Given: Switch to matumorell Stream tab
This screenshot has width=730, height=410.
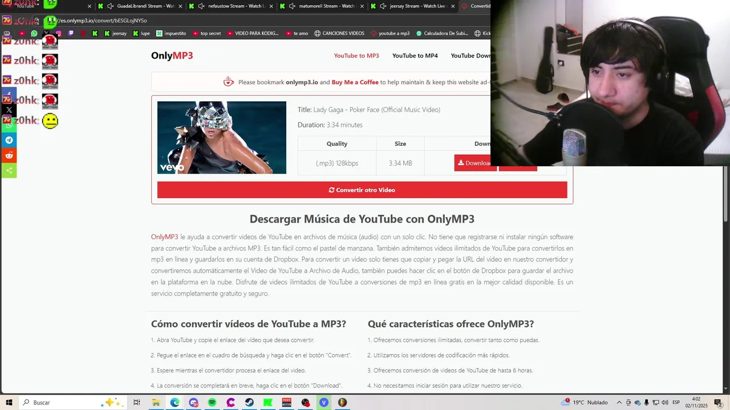Looking at the screenshot, I should (322, 6).
